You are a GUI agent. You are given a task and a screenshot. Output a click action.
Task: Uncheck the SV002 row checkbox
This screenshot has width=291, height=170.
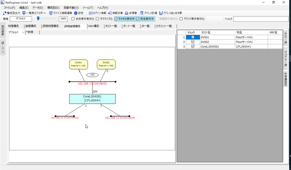click(x=193, y=42)
